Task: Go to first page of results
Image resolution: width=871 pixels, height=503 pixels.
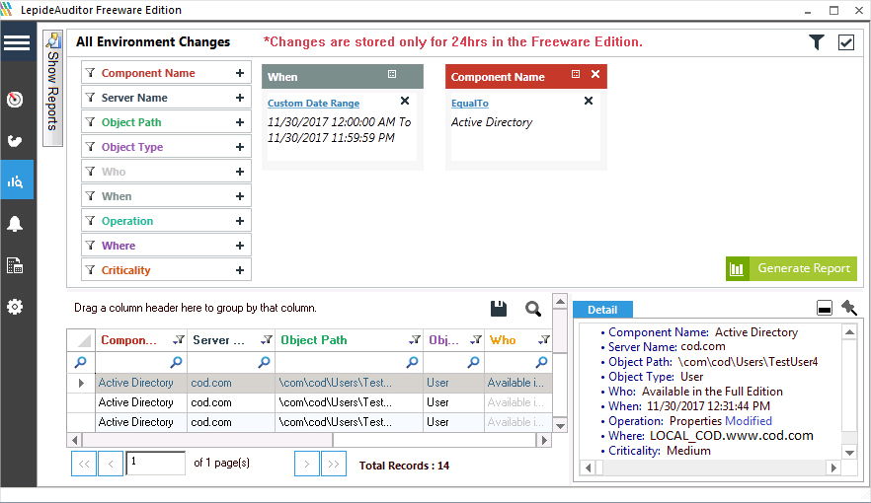Action: point(84,464)
